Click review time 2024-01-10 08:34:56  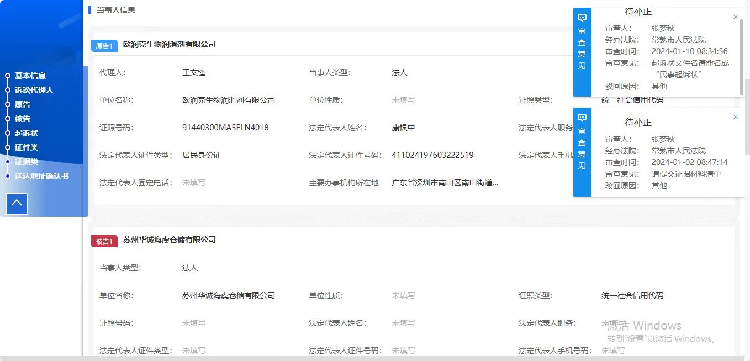point(689,51)
